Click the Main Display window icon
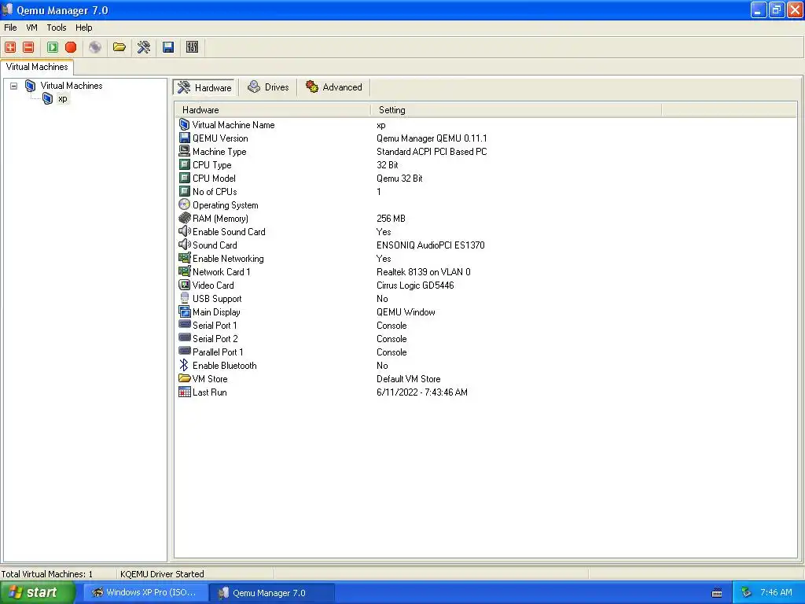 (x=184, y=311)
